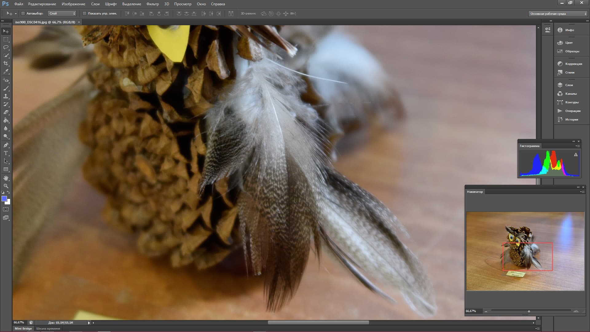Select the Clone Stamp tool

(6, 96)
